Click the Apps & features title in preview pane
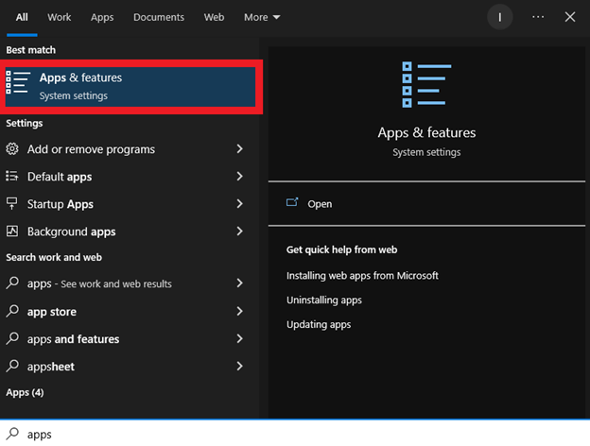This screenshot has height=446, width=590. [426, 132]
